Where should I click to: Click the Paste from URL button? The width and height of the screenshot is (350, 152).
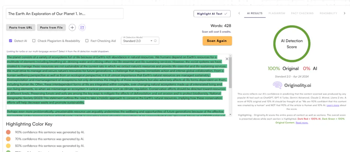(21, 28)
